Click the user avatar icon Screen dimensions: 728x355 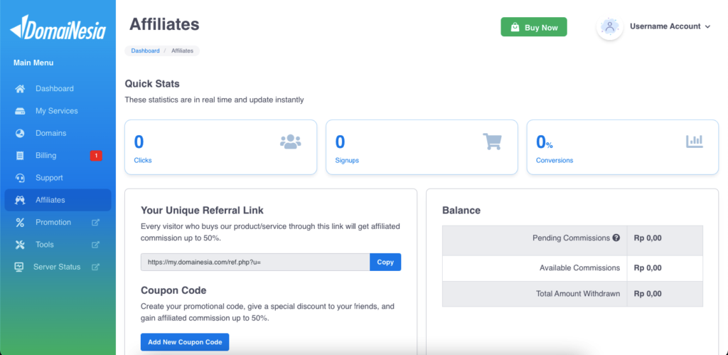point(609,26)
